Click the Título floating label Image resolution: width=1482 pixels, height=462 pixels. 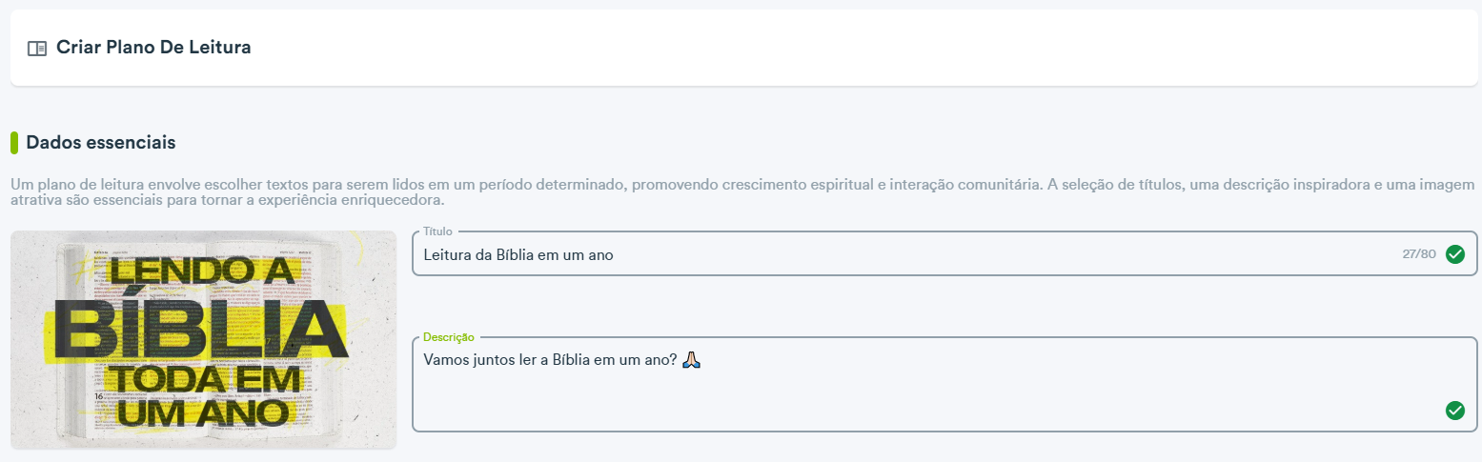[x=437, y=231]
